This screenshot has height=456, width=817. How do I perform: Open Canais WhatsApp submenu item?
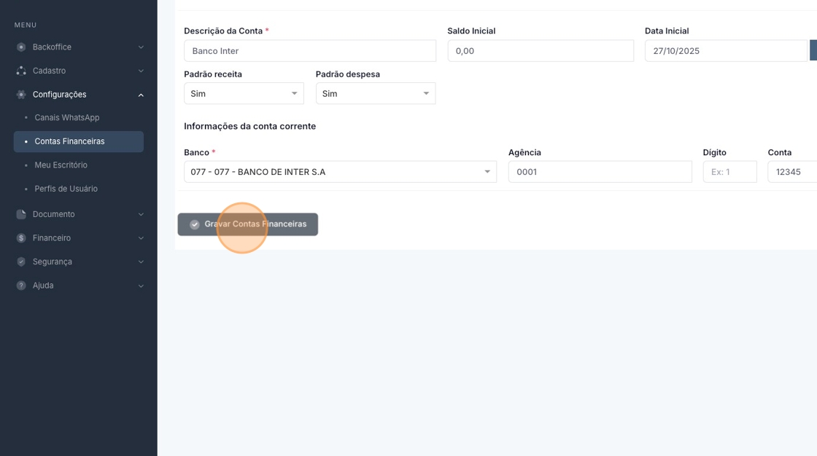pos(66,118)
